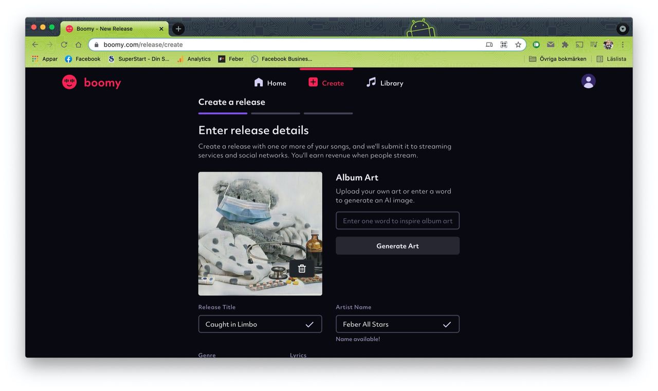Focus the album art inspiration word field
This screenshot has width=658, height=391.
point(397,221)
